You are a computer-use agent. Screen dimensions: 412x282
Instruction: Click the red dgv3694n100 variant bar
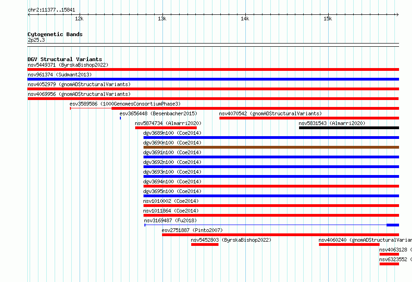(x=271, y=186)
